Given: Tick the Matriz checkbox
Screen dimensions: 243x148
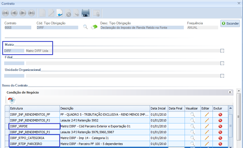Looking at the screenshot, I should 222,51.
